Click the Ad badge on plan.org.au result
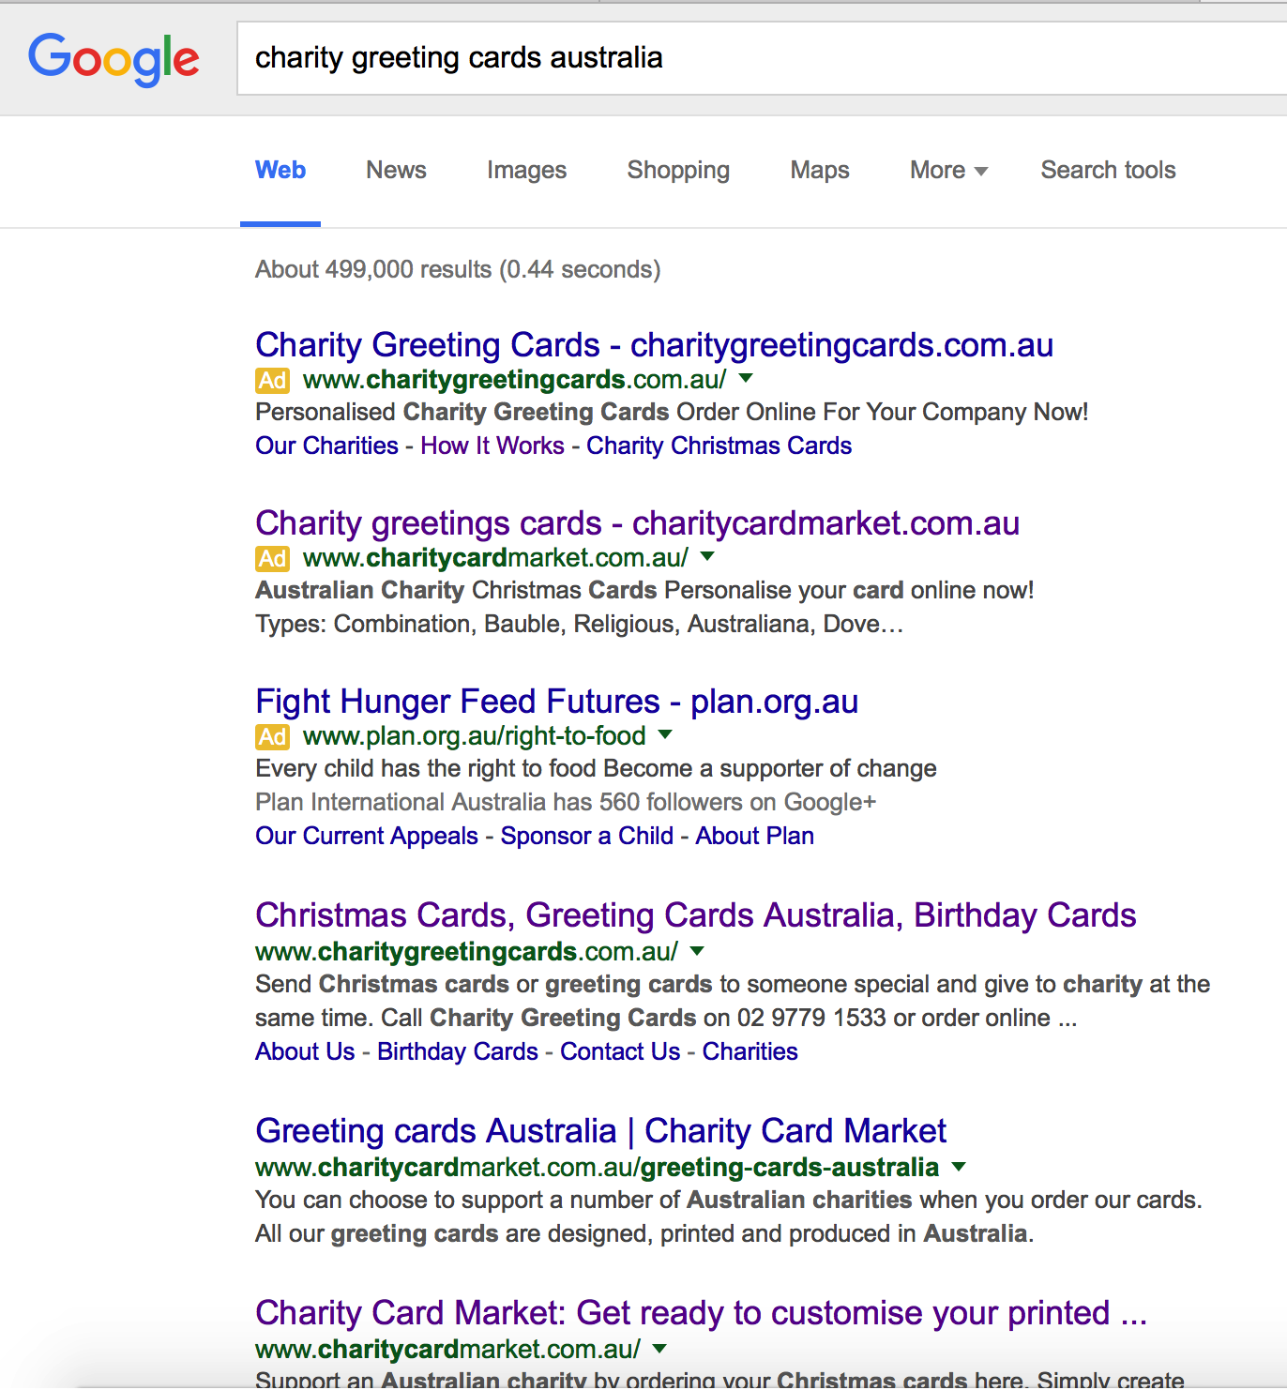Viewport: 1287px width, 1390px height. point(272,736)
